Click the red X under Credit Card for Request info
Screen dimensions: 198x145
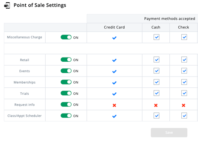point(114,105)
